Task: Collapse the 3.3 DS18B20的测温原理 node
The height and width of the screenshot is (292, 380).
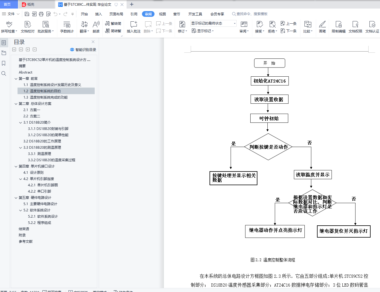Action: [21, 148]
